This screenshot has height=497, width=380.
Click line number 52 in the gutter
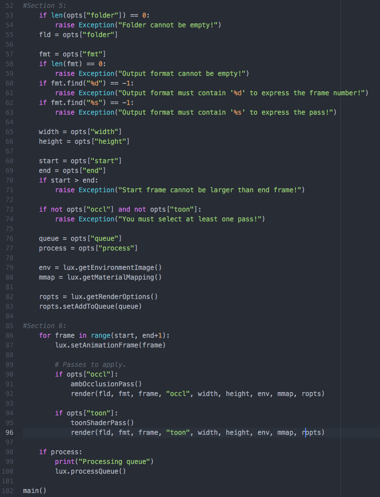pos(10,6)
